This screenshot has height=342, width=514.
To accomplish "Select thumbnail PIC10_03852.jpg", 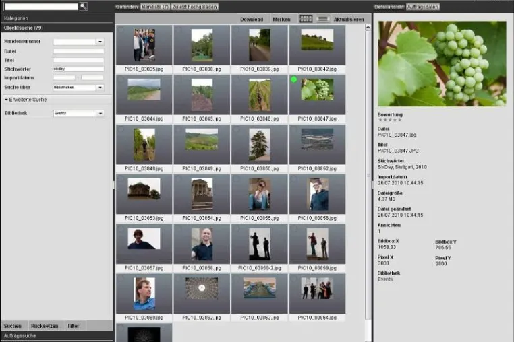I will [x=317, y=145].
